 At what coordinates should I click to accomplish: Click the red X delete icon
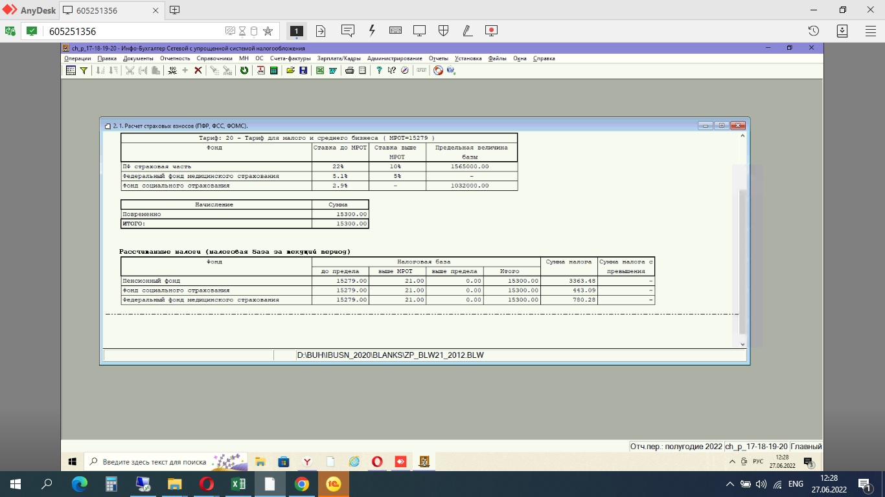click(198, 71)
